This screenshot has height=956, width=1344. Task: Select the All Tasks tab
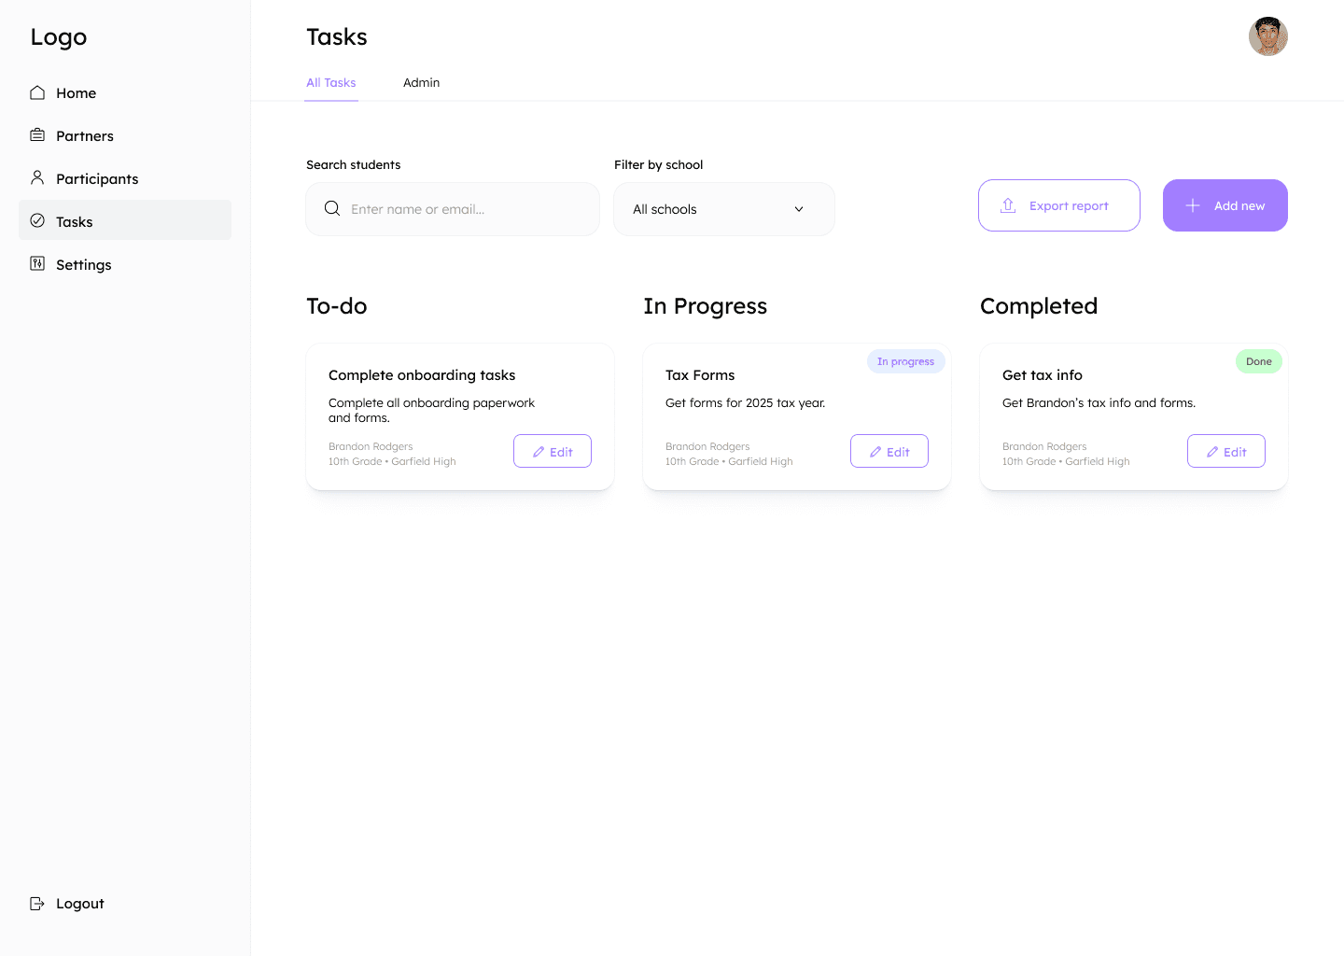[331, 82]
